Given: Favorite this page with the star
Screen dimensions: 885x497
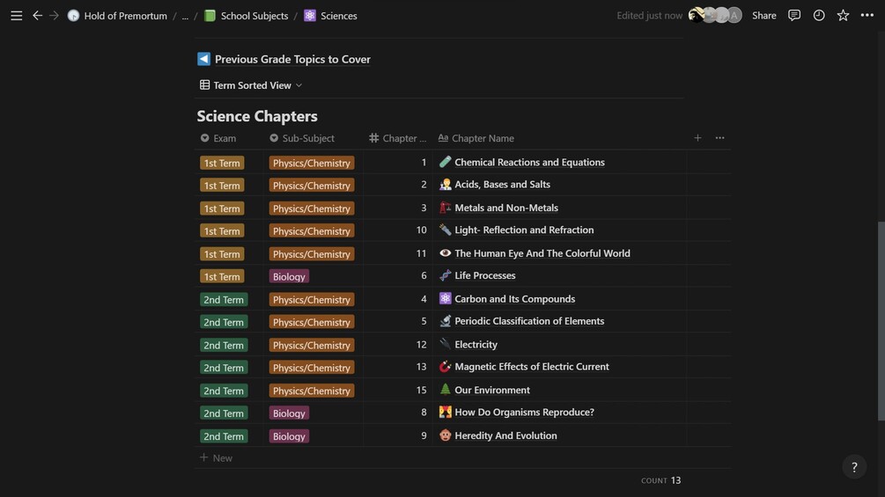Looking at the screenshot, I should [x=843, y=16].
